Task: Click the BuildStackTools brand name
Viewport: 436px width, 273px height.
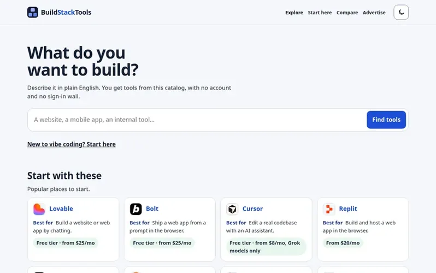Action: 66,12
